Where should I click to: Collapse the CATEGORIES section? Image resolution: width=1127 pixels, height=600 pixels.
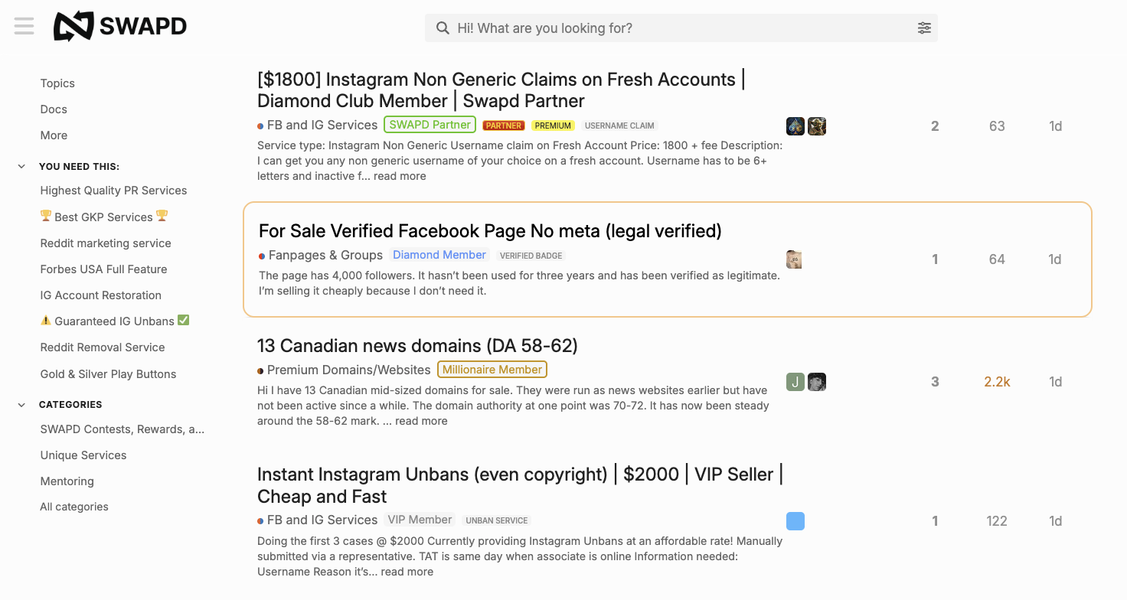(21, 404)
